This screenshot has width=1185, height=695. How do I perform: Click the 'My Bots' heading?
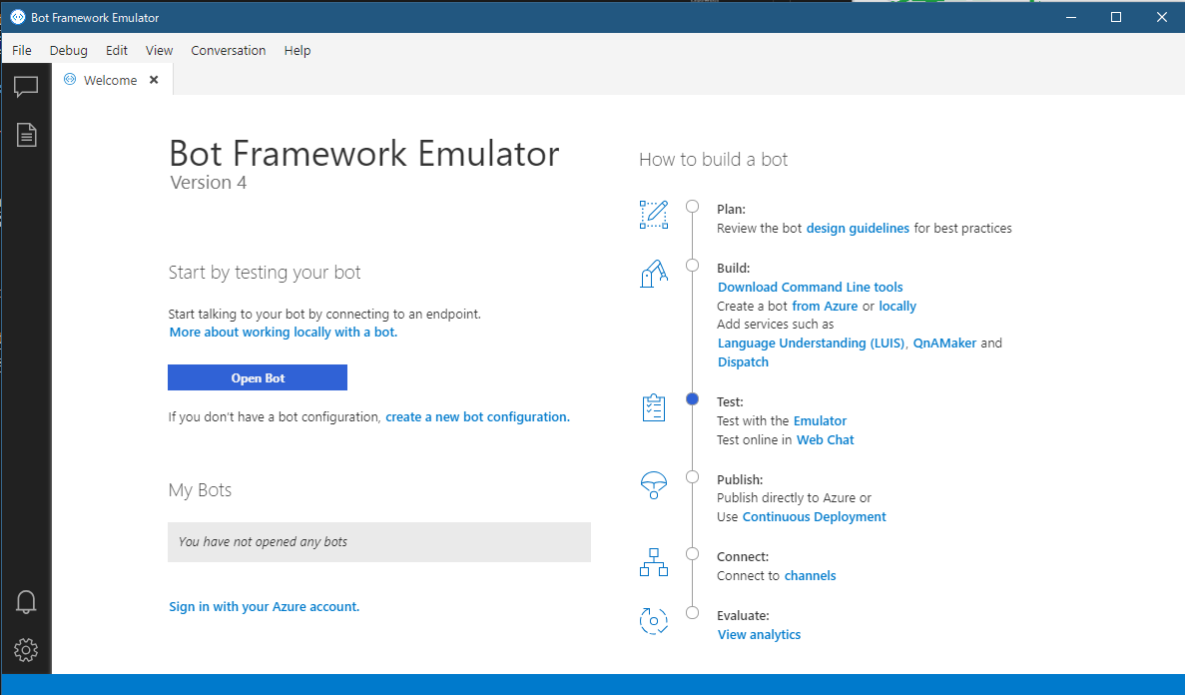[201, 491]
